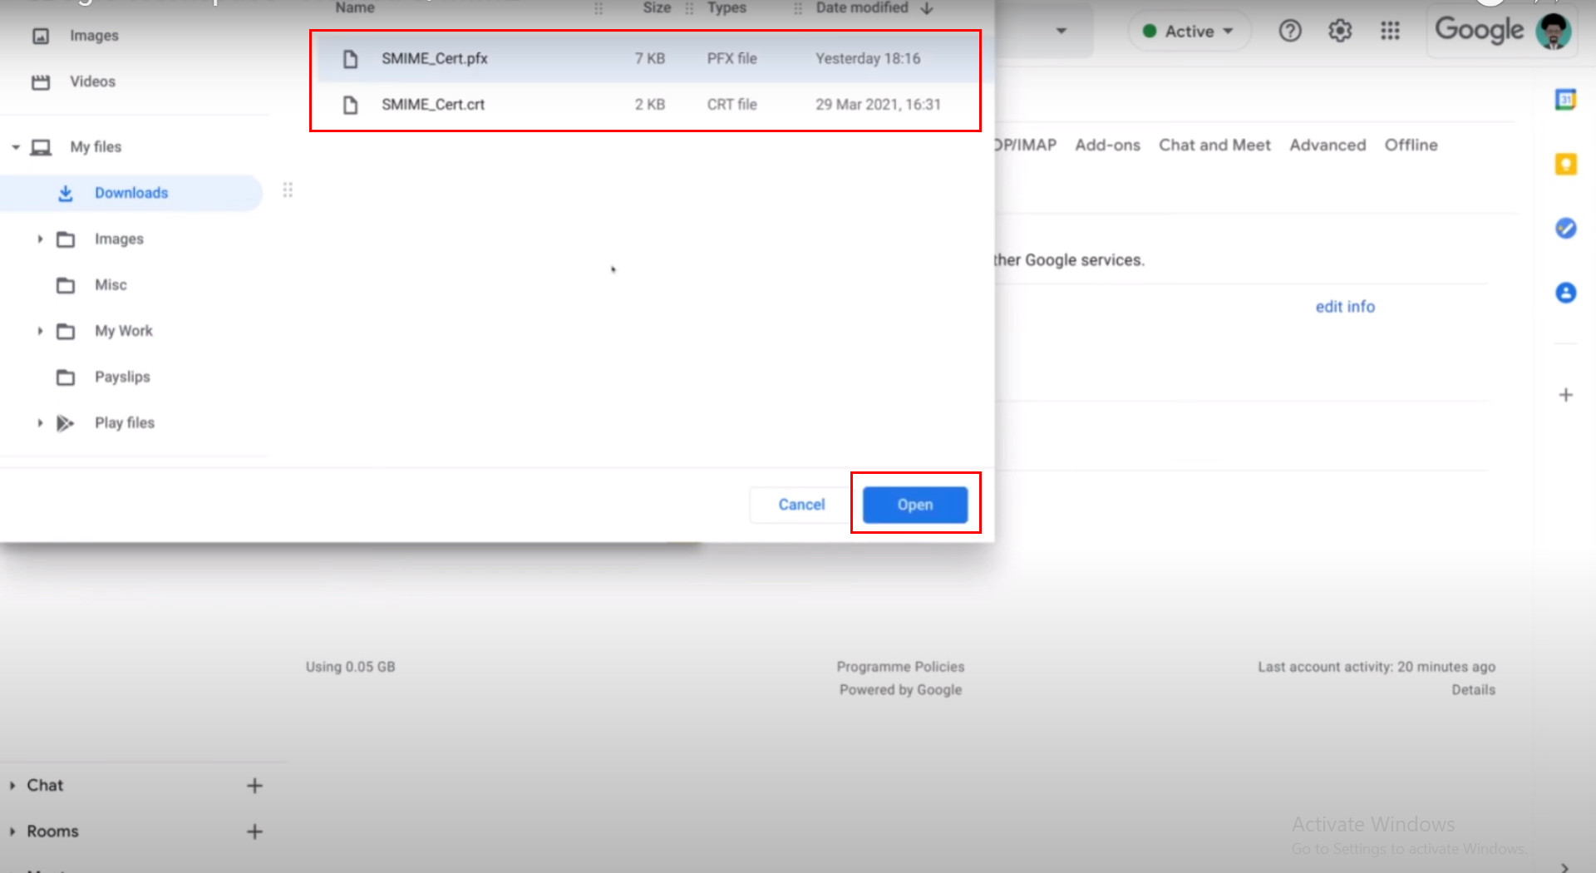Switch to the Advanced settings tab
1596x873 pixels.
pos(1328,145)
